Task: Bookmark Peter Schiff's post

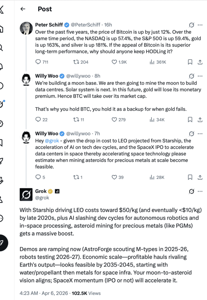Action: tap(190, 62)
